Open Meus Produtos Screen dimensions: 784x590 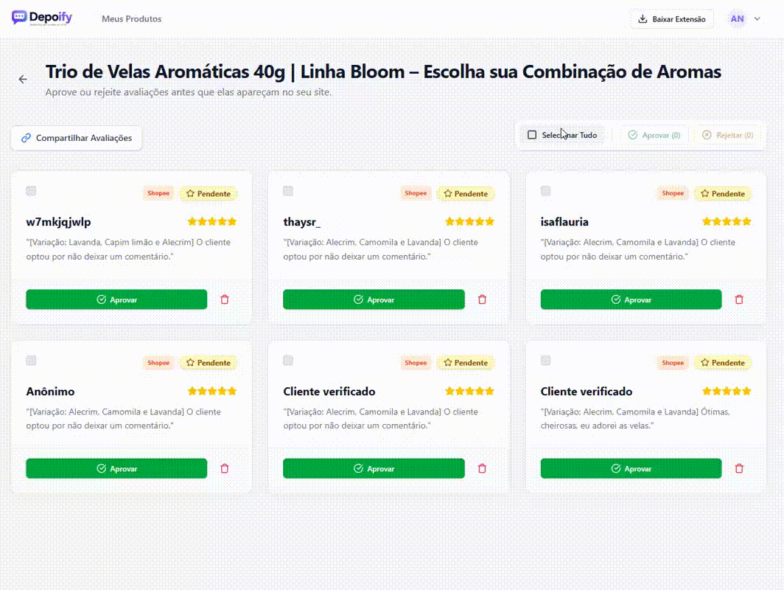(x=132, y=18)
